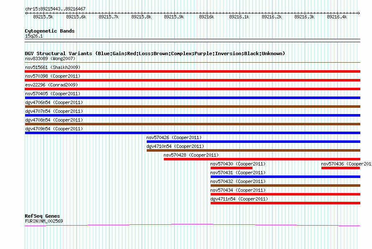Screen dimensions: 372x249
Task: Click the 89216.2k ruler tick label
Action: click(272, 17)
